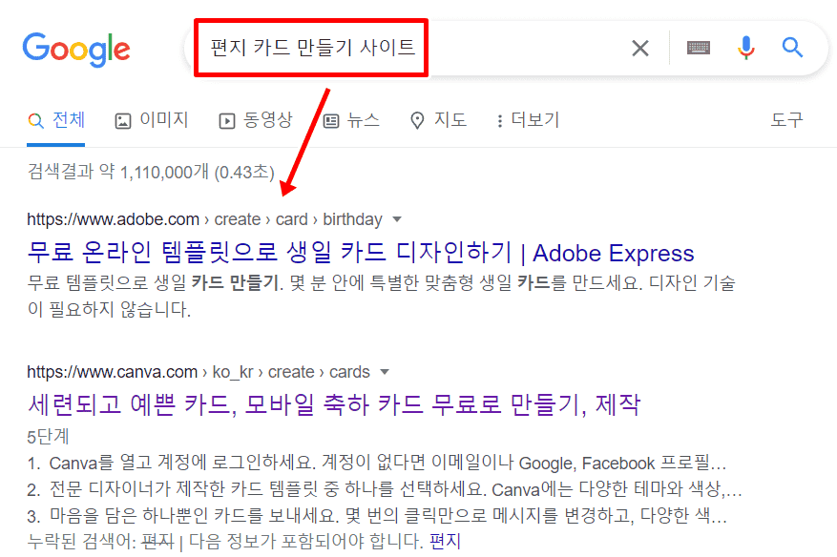Open the 도구 search tools
837x557 pixels.
pyautogui.click(x=786, y=119)
